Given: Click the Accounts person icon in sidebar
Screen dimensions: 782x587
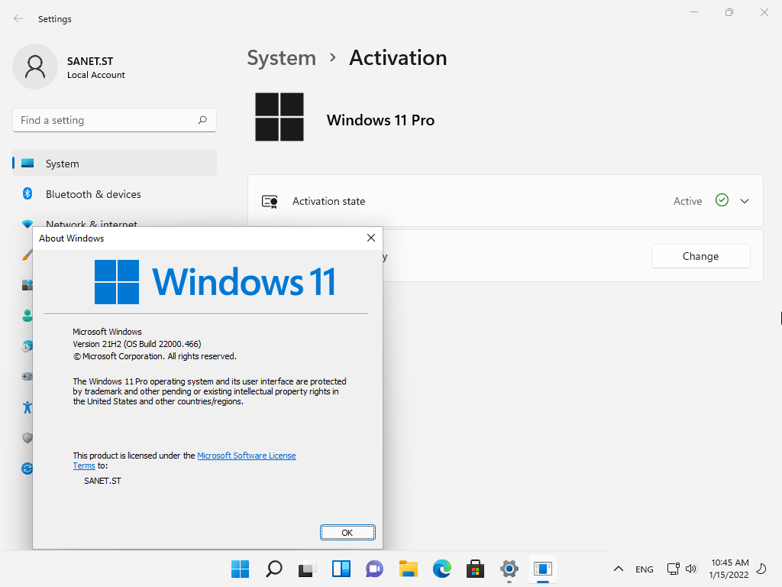Looking at the screenshot, I should pyautogui.click(x=27, y=316).
